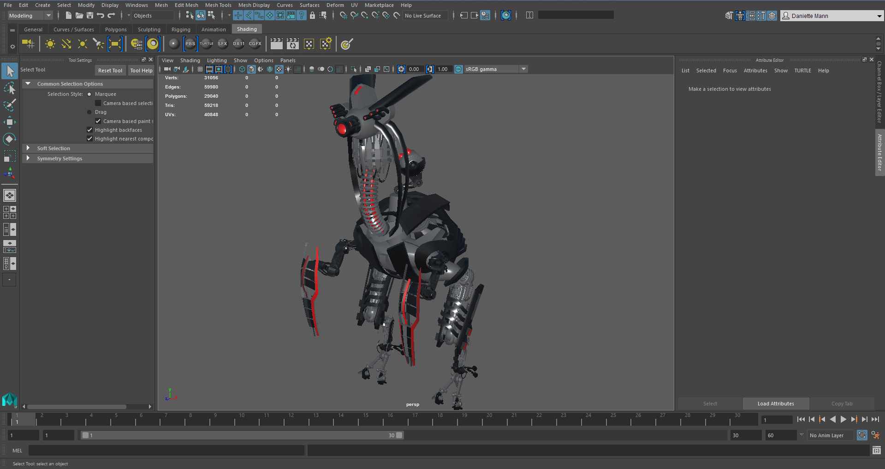The width and height of the screenshot is (885, 469).
Task: Click the Tool Settings horizontal scrollbar
Action: coord(77,407)
